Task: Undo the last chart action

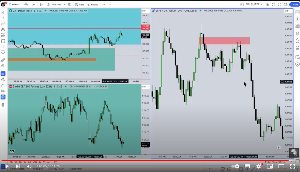Action: [104, 4]
